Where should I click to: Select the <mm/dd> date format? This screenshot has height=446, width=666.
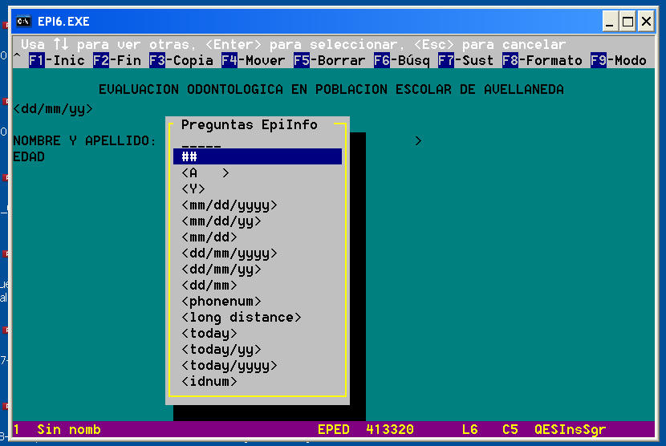209,237
